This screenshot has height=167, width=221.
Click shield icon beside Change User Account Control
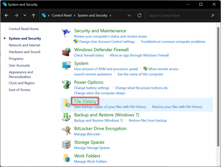(x=76, y=41)
